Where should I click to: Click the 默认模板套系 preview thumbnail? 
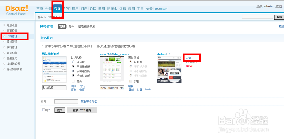[x=54, y=70]
